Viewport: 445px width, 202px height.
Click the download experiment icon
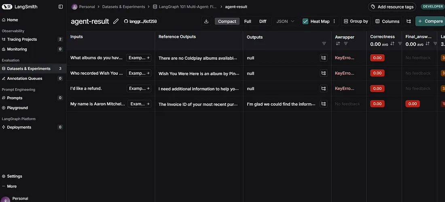(x=206, y=21)
